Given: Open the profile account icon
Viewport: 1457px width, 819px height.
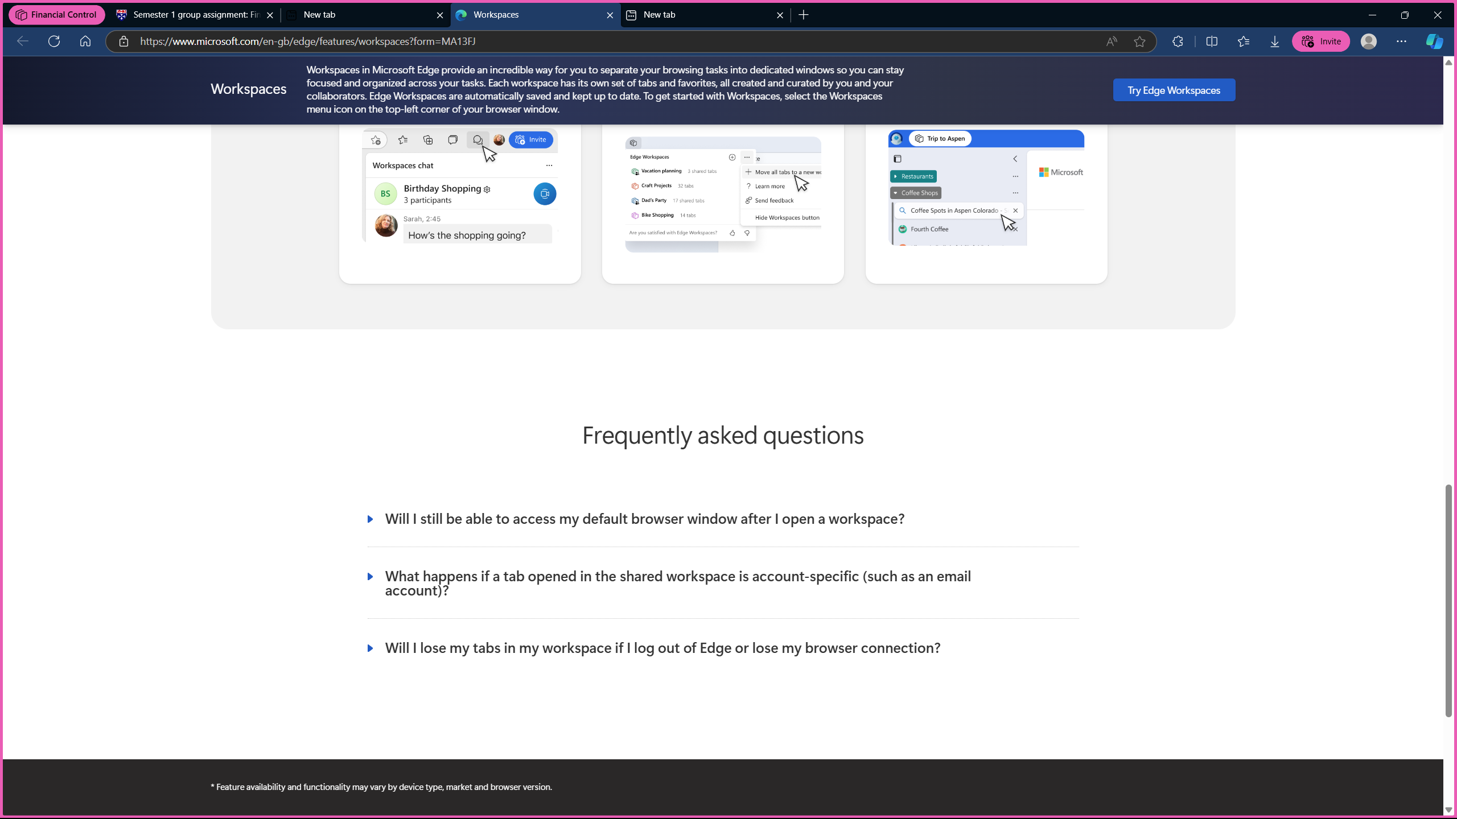Looking at the screenshot, I should tap(1369, 41).
